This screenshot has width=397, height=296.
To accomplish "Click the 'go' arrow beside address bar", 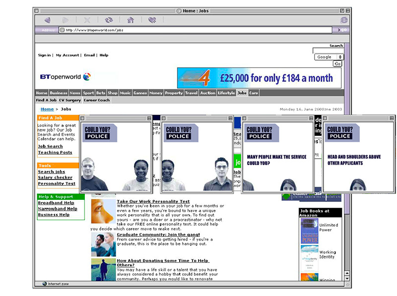I will pos(342,30).
